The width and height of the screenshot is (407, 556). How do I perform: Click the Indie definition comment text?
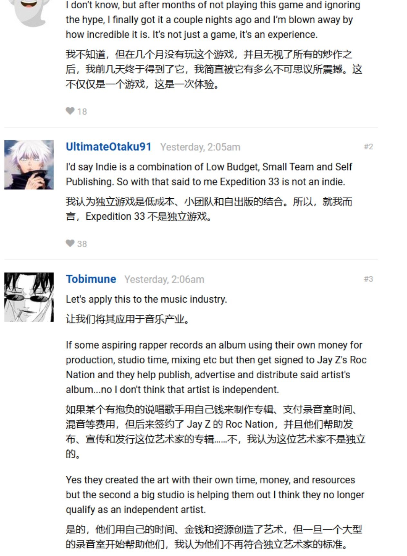[x=209, y=174]
